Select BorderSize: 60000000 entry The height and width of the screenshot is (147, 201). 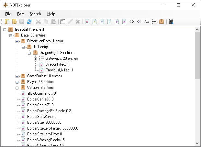pos(44,122)
